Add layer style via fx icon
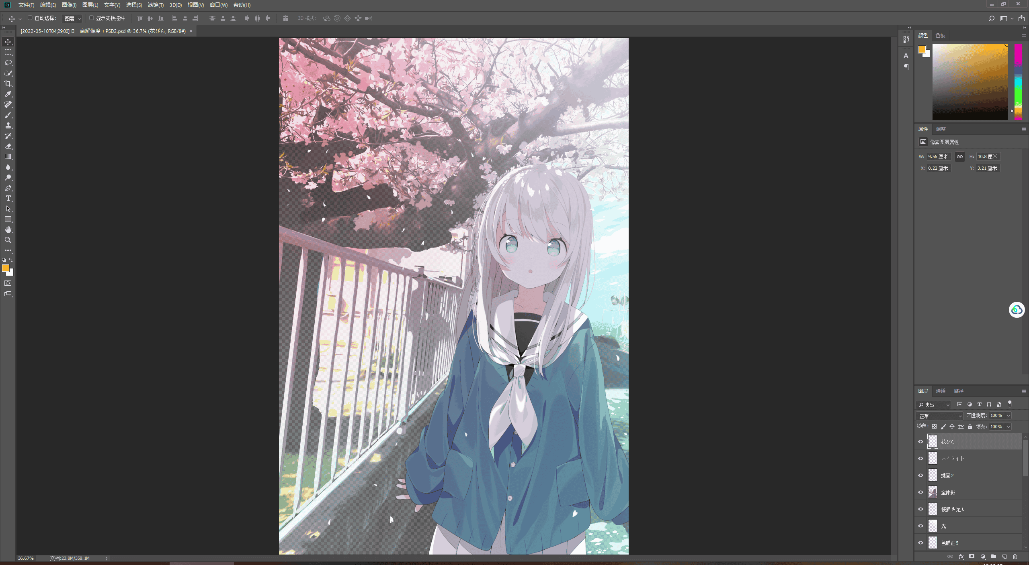 (x=961, y=557)
